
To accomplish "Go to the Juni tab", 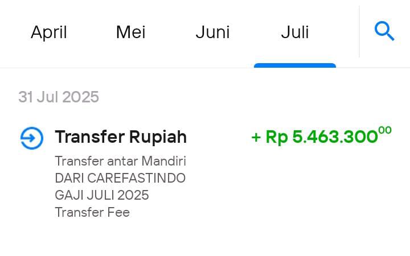I will 212,32.
